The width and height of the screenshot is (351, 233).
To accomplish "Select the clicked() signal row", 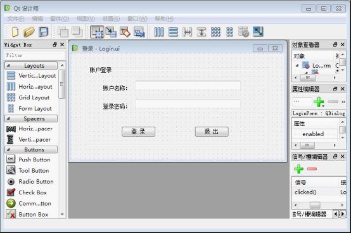I will click(x=319, y=192).
